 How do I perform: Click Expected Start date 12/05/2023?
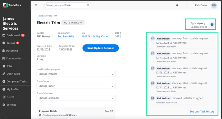pyautogui.click(x=43, y=49)
